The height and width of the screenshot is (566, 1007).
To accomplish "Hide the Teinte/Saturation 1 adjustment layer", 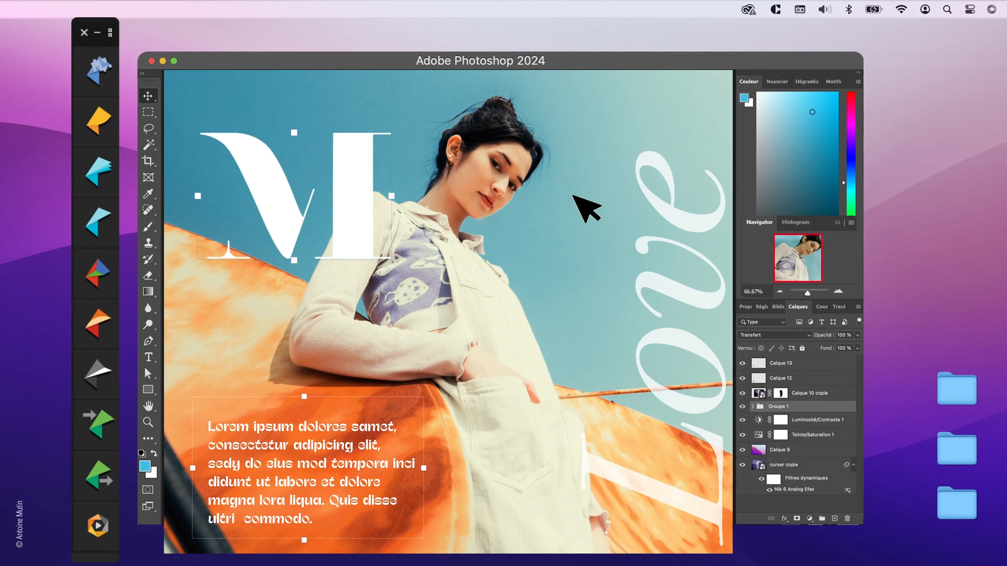I will point(742,434).
